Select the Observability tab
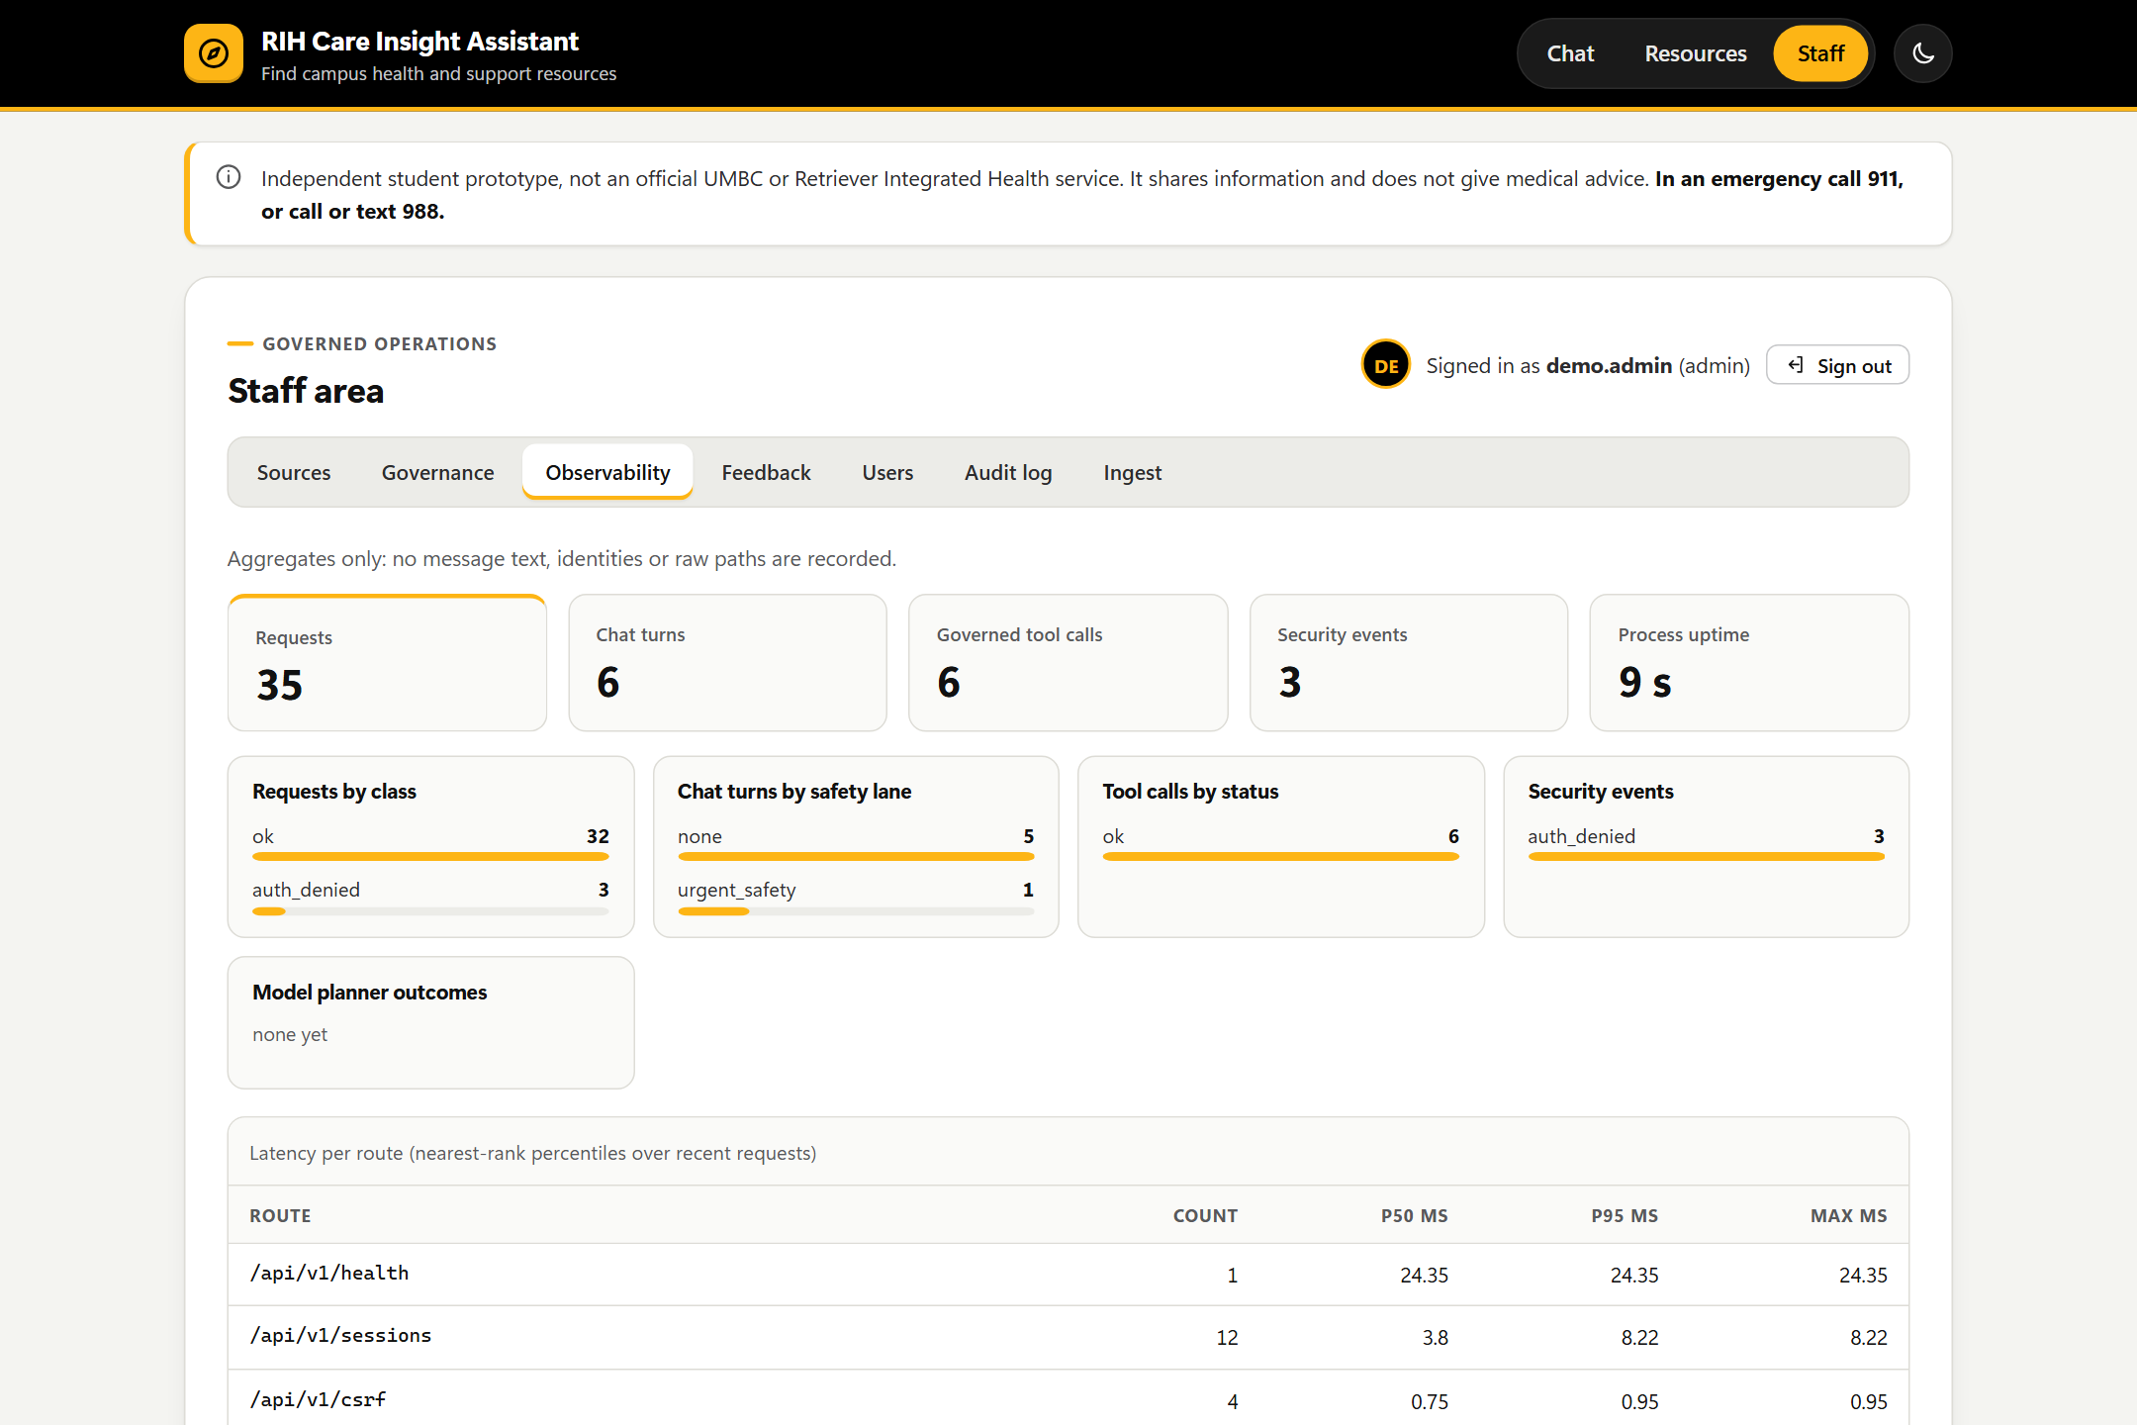 click(607, 472)
